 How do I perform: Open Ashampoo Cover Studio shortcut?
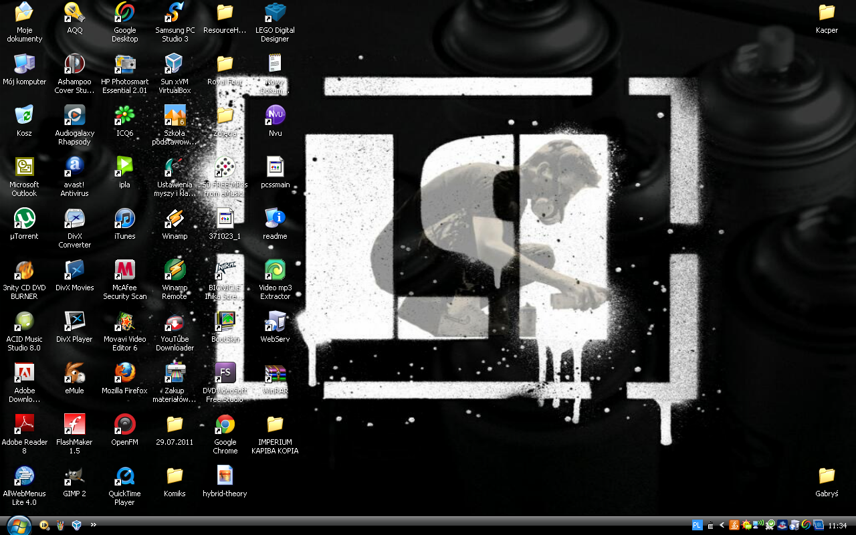[74, 74]
